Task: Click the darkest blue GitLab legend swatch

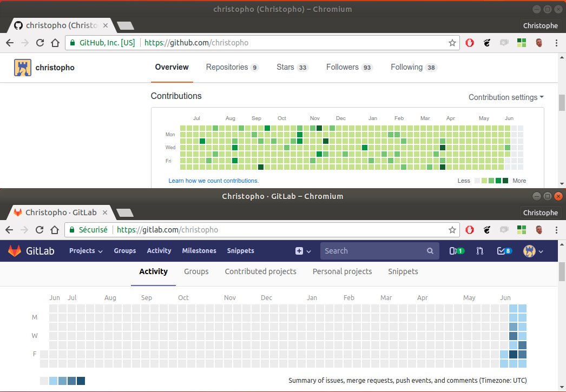Action: click(81, 381)
